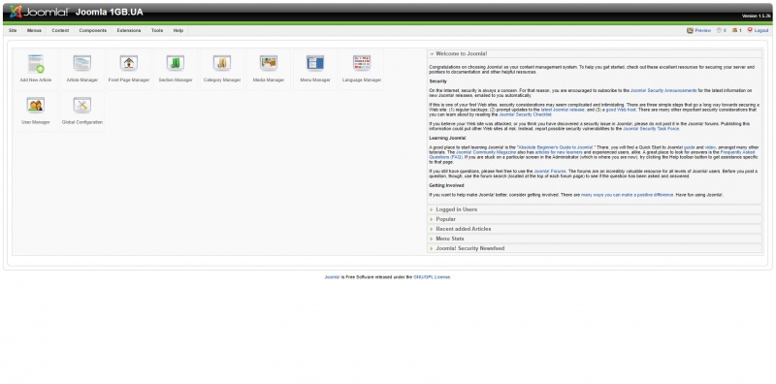
Task: Open the Section Manager icon
Action: [176, 69]
